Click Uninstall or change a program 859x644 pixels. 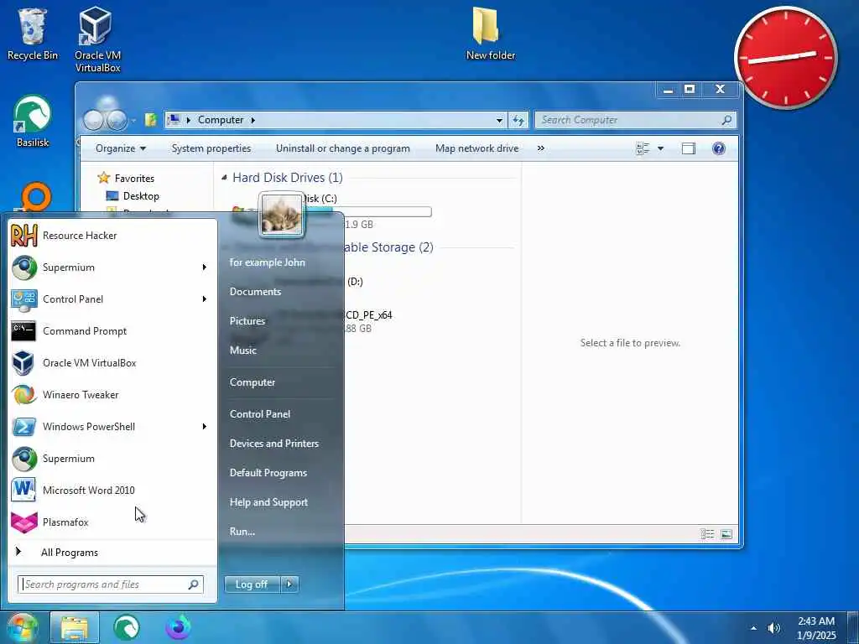tap(343, 148)
